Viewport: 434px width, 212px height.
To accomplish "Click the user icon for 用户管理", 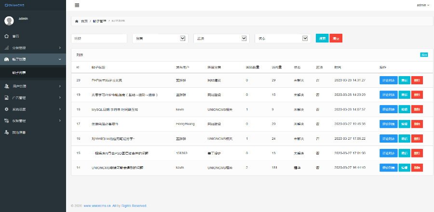I will click(7, 86).
